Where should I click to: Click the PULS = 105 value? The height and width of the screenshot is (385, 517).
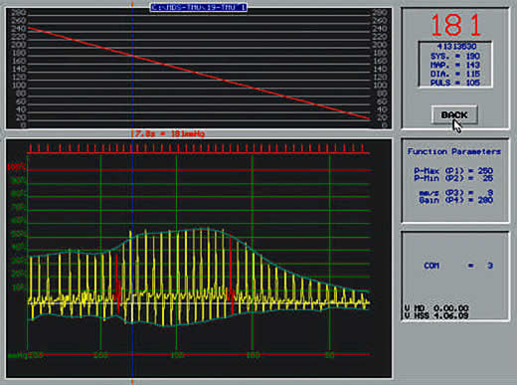[455, 83]
